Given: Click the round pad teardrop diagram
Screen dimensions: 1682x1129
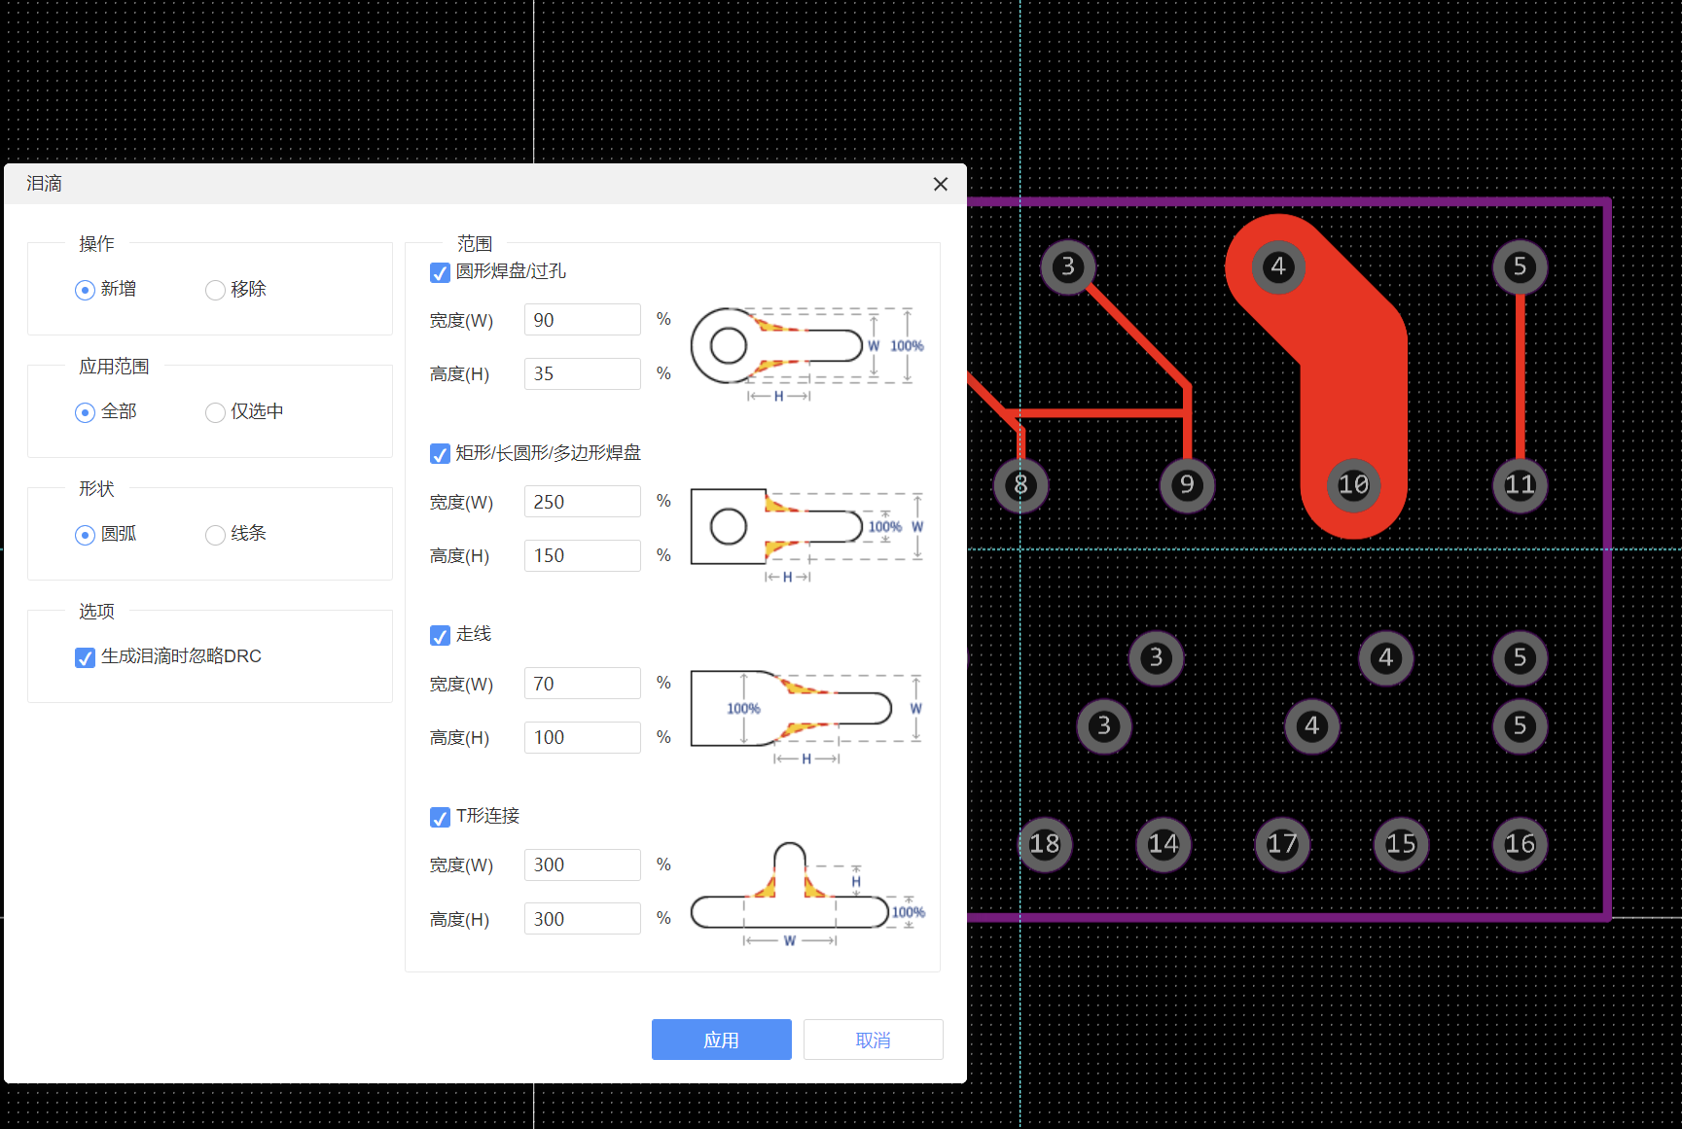Looking at the screenshot, I should click(x=806, y=352).
